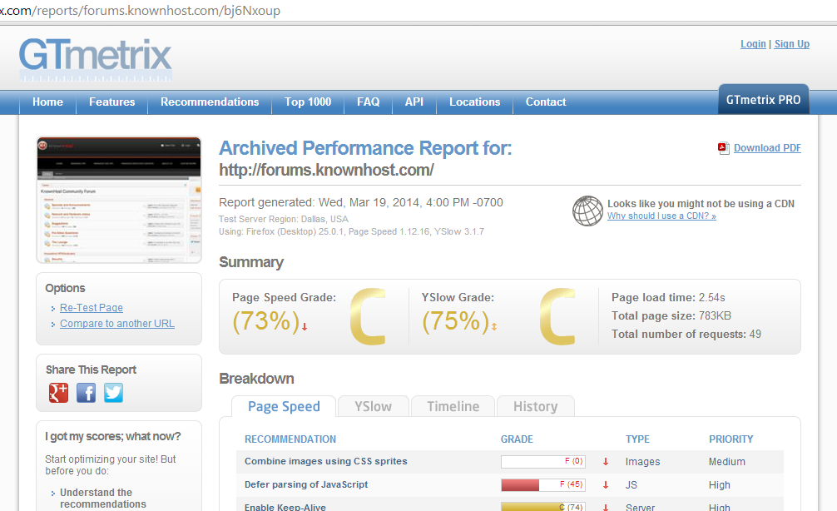
Task: Share report on Twitter
Action: (113, 393)
